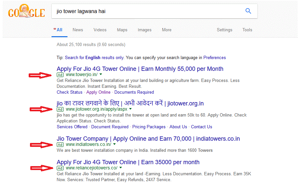Expand the dropdown arrow next to www.towerjio.in

pos(101,74)
